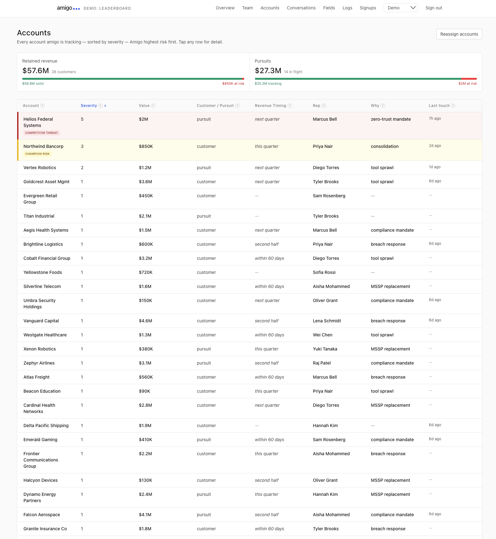Viewport: 496px width, 539px height.
Task: Open the Signups nav item
Action: 368,8
